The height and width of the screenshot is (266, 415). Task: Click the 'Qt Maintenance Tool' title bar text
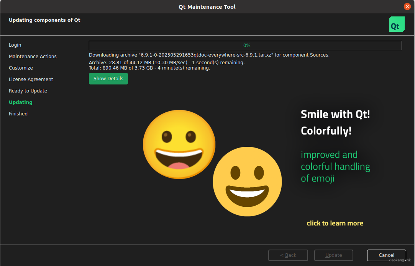[x=207, y=7]
